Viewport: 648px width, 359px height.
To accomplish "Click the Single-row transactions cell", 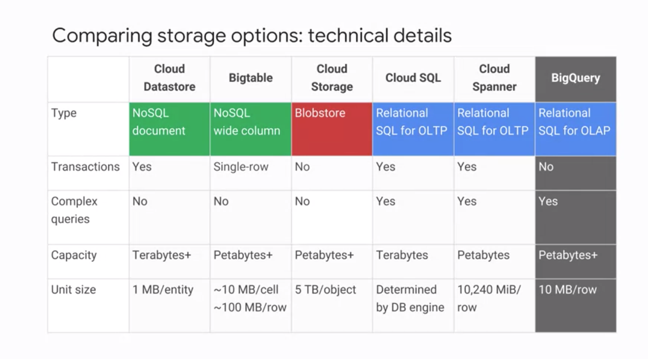I will point(250,173).
